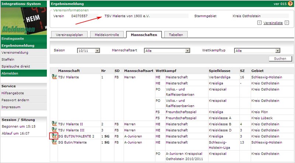The image size is (295, 163).
Task: Switch to the Vereinsspielplan tab
Action: click(x=69, y=35)
